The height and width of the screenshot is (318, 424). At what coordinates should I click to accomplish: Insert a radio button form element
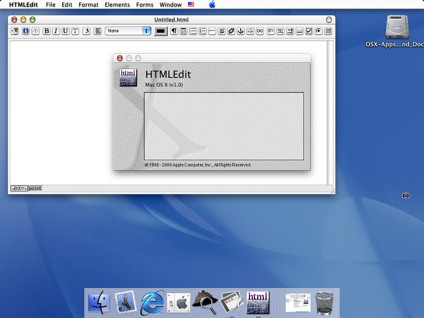coord(318,31)
